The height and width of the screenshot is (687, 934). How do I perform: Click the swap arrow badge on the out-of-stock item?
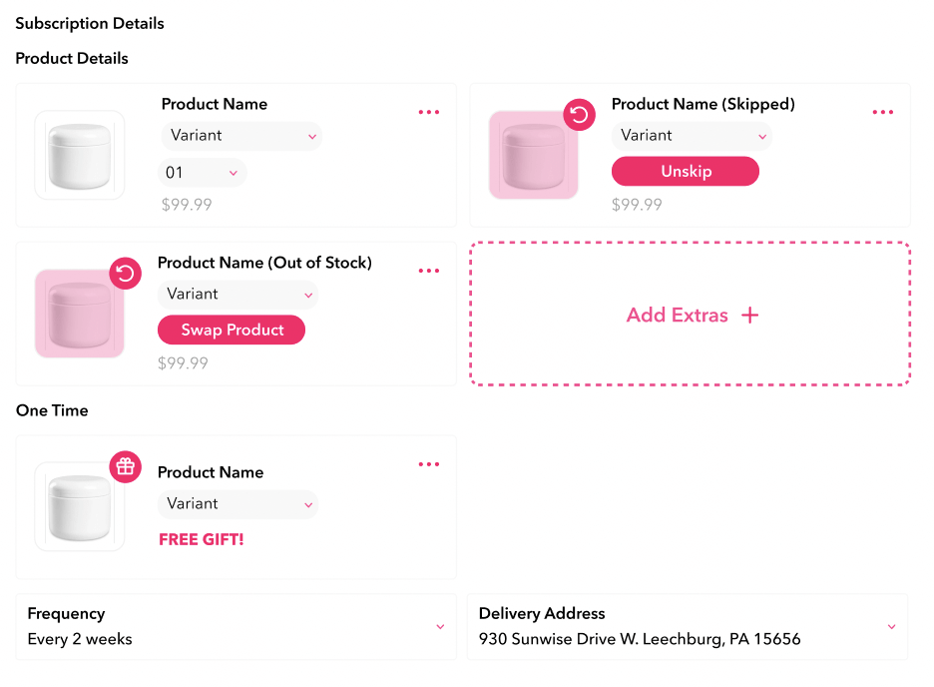coord(125,273)
